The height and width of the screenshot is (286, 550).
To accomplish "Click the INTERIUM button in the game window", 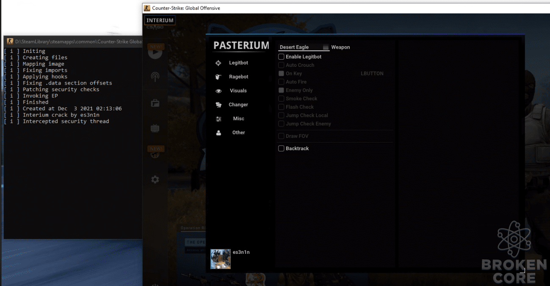I will pos(160,20).
